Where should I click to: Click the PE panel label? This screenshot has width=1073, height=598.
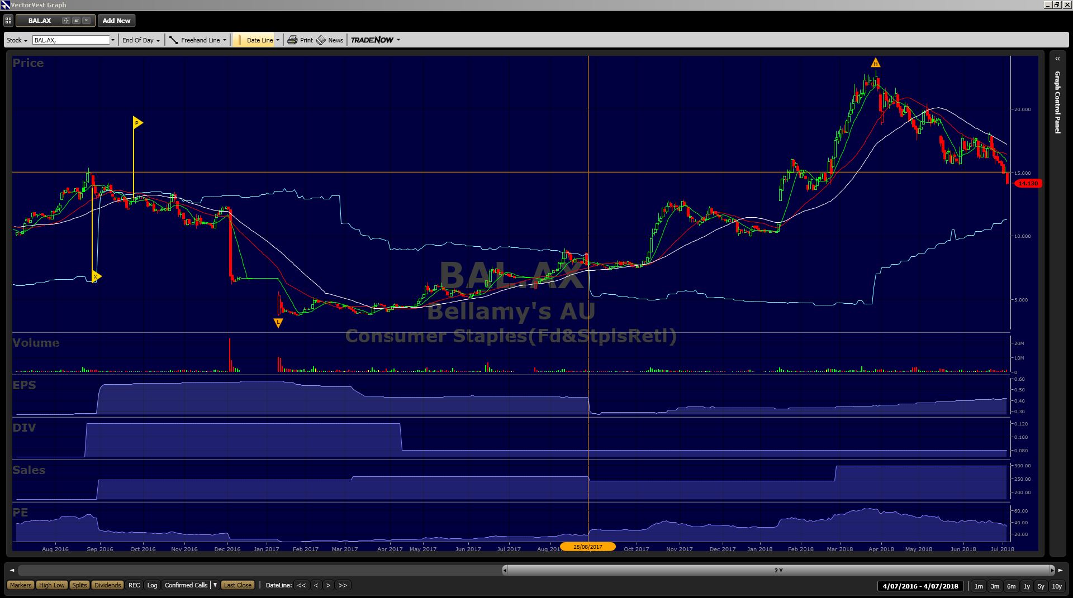(x=20, y=513)
